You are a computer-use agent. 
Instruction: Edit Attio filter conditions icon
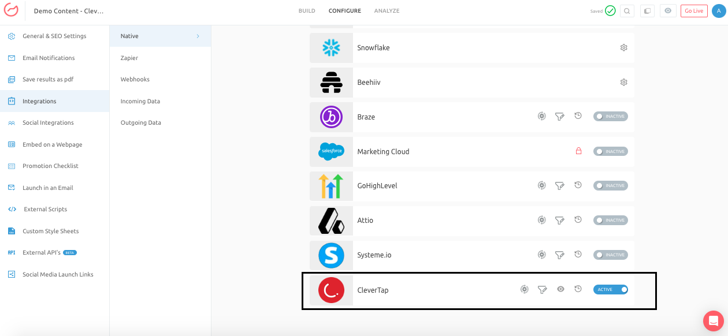tap(559, 221)
